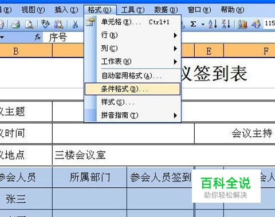Click the fx insert function button
This screenshot has height=217, width=275.
click(38, 37)
